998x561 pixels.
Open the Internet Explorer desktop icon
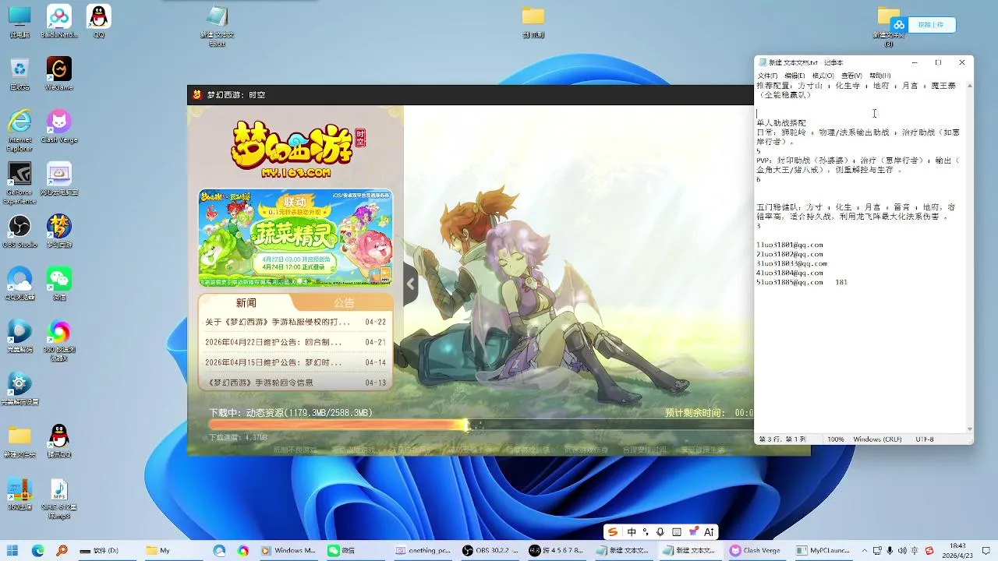coord(19,129)
